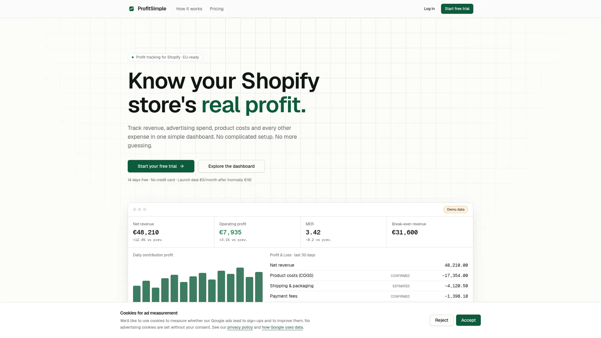Image resolution: width=601 pixels, height=338 pixels.
Task: Click Explore the dashboard button
Action: point(231,166)
